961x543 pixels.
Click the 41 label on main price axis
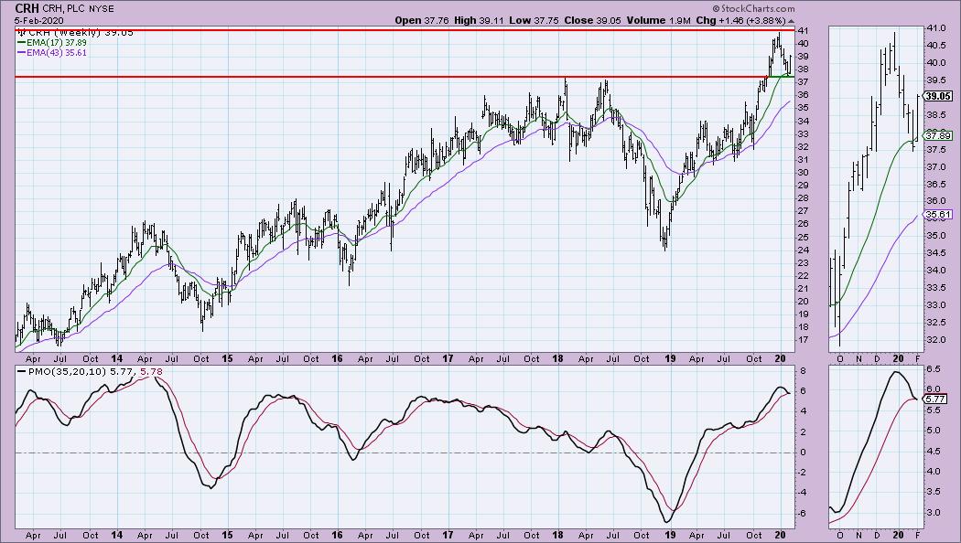pos(803,30)
